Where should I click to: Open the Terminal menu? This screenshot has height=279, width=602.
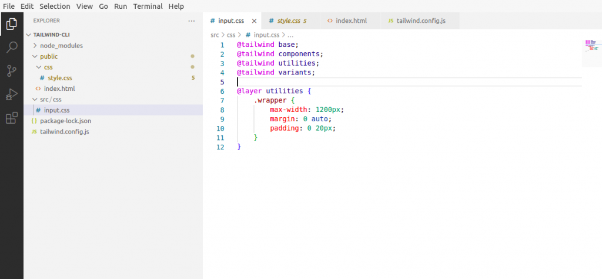[148, 6]
